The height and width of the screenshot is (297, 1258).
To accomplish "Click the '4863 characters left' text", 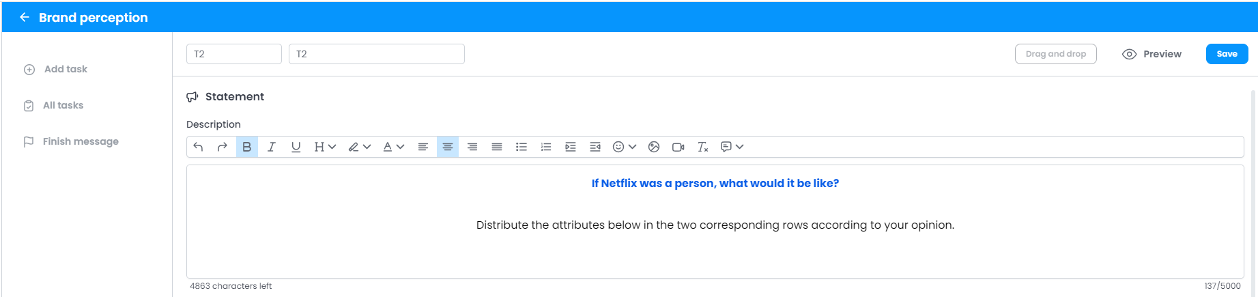I will (231, 286).
